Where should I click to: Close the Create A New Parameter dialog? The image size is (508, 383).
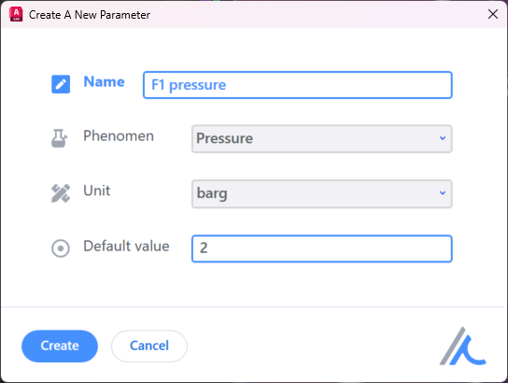pos(493,14)
